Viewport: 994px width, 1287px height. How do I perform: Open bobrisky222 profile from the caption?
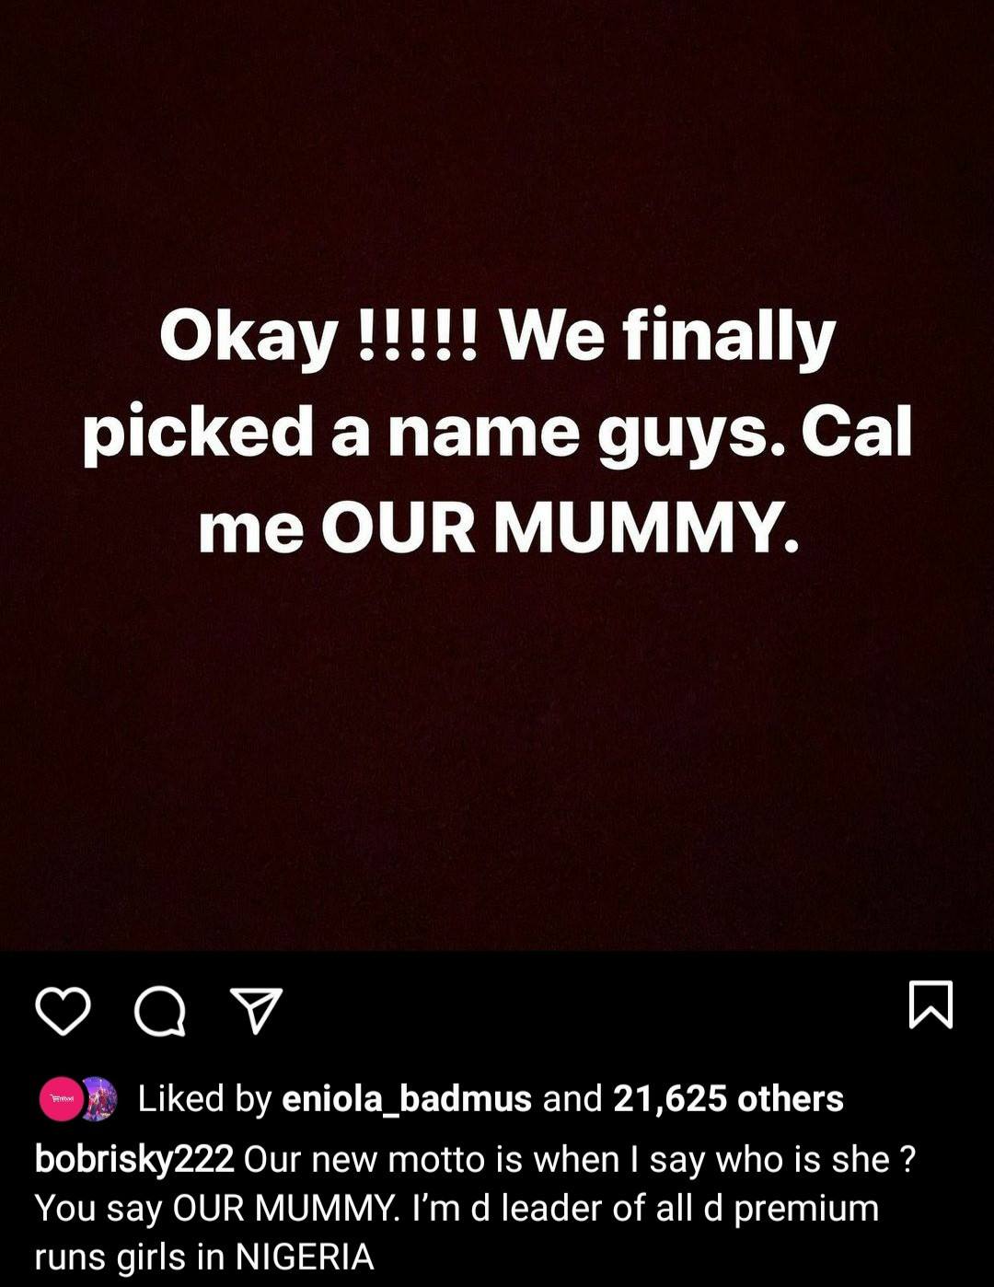pyautogui.click(x=134, y=1159)
